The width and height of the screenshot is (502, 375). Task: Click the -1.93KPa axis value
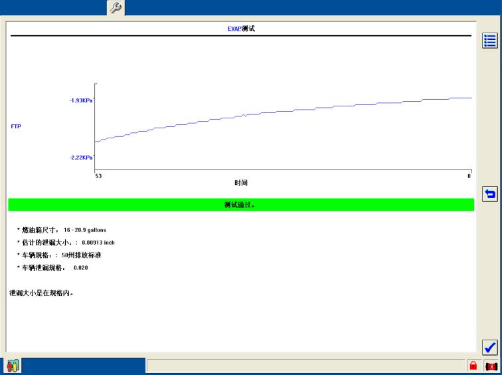coord(80,100)
